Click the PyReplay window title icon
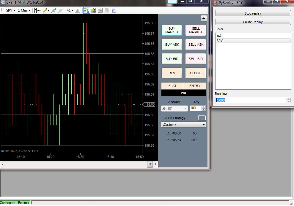Image resolution: width=294 pixels, height=206 pixels. pyautogui.click(x=215, y=3)
